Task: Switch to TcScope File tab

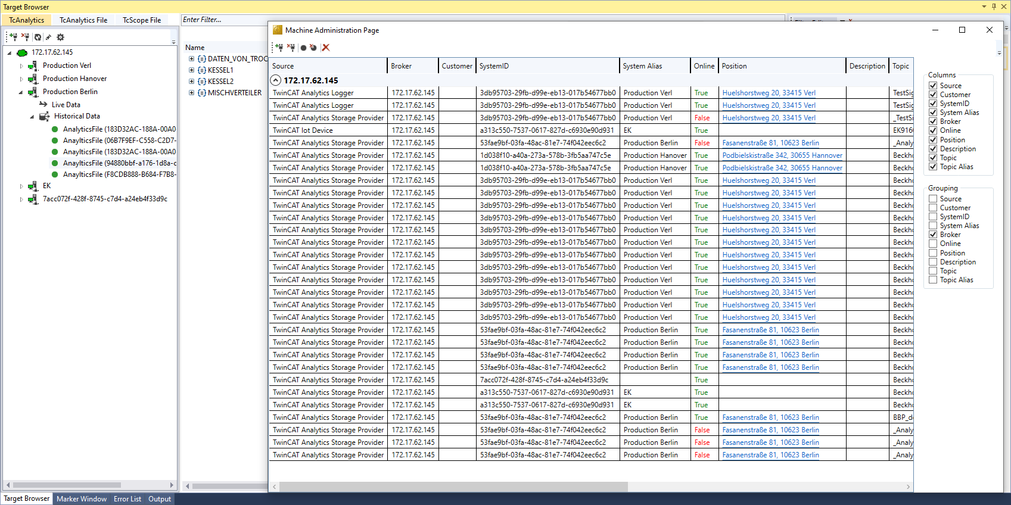Action: [142, 20]
